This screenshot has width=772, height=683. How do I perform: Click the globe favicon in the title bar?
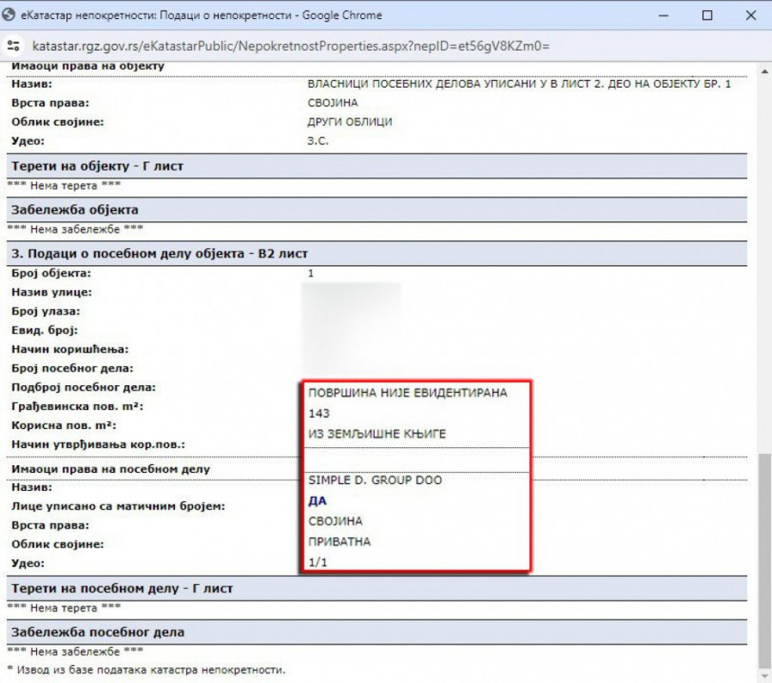[x=11, y=15]
